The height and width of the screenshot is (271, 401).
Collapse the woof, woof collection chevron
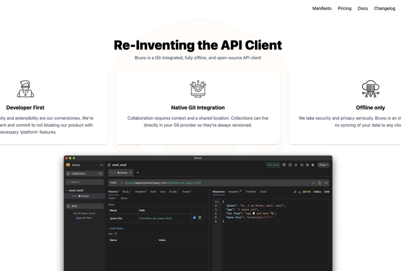click(67, 191)
